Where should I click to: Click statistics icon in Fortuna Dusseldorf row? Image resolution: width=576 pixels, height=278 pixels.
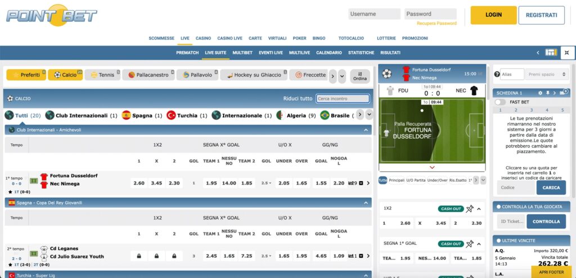point(352,183)
